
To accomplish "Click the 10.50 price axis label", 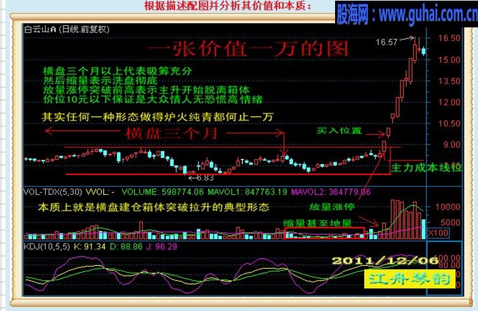I will pyautogui.click(x=449, y=123).
